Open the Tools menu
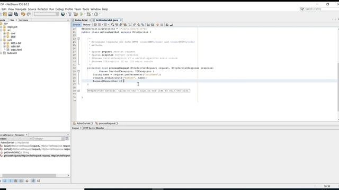339x190 pixels. (x=86, y=9)
